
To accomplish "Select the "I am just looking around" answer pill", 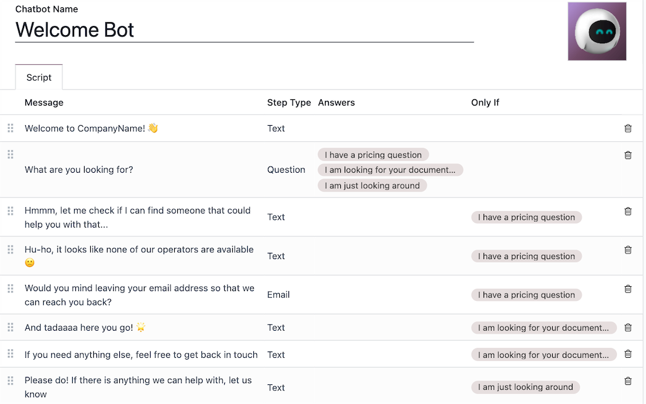I will tap(372, 185).
